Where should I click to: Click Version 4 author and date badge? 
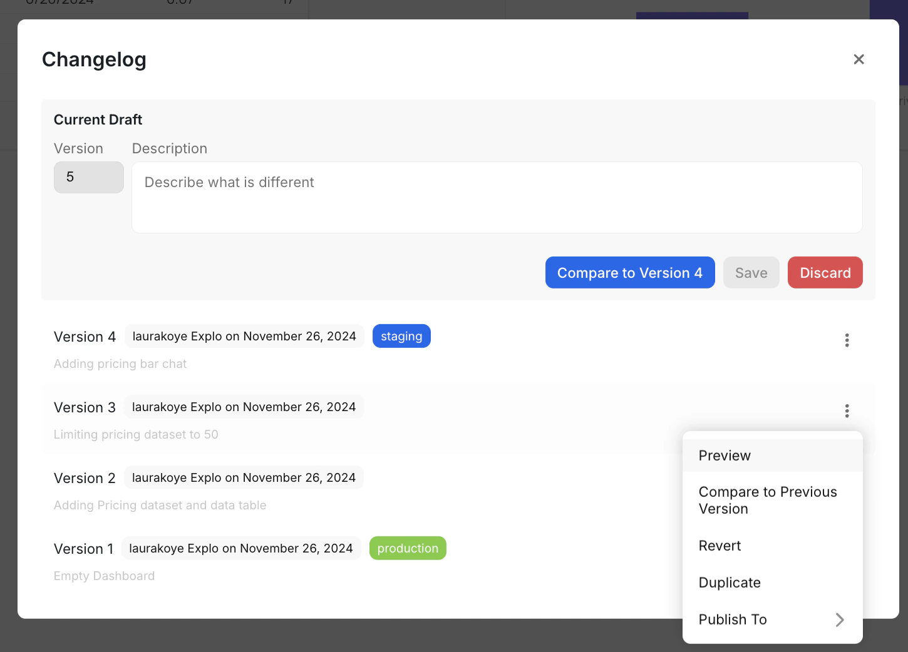[244, 336]
